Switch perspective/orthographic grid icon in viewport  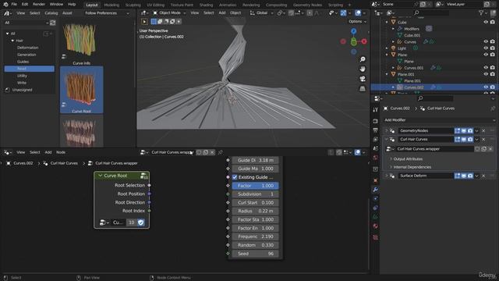(363, 88)
